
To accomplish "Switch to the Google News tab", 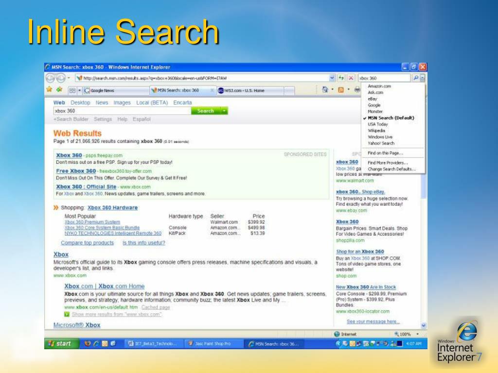I will point(116,90).
